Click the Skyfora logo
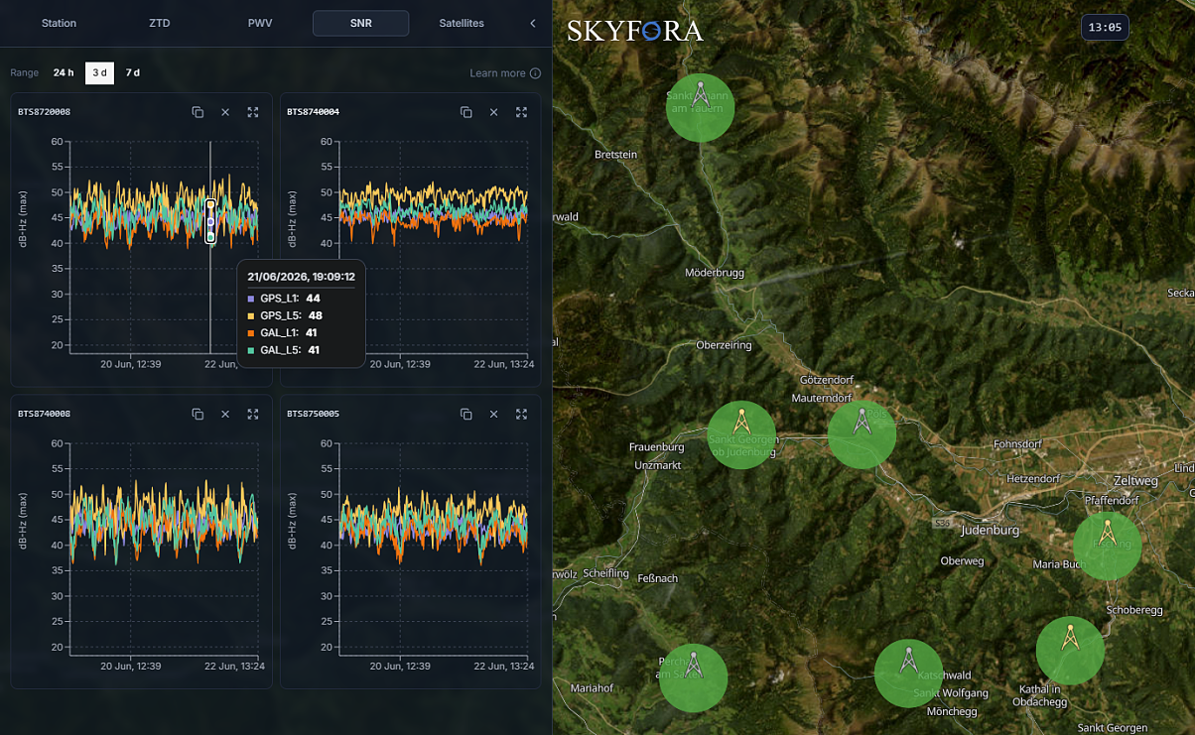 point(635,32)
